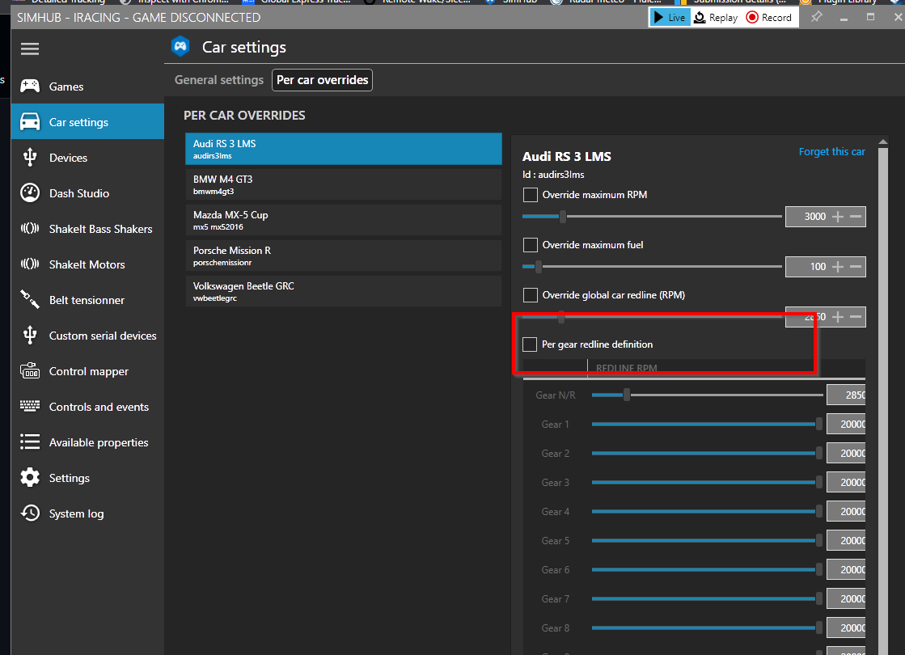Click the Gear N/R value field 2850
The height and width of the screenshot is (655, 905).
pyautogui.click(x=846, y=395)
